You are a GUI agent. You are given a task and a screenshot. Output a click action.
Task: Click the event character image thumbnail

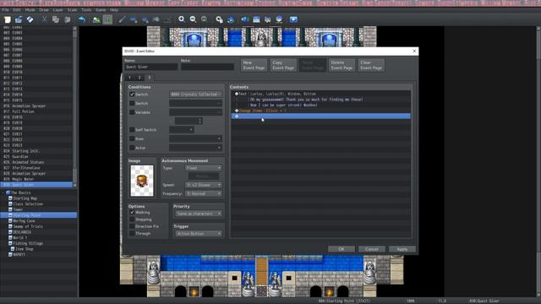coord(142,181)
